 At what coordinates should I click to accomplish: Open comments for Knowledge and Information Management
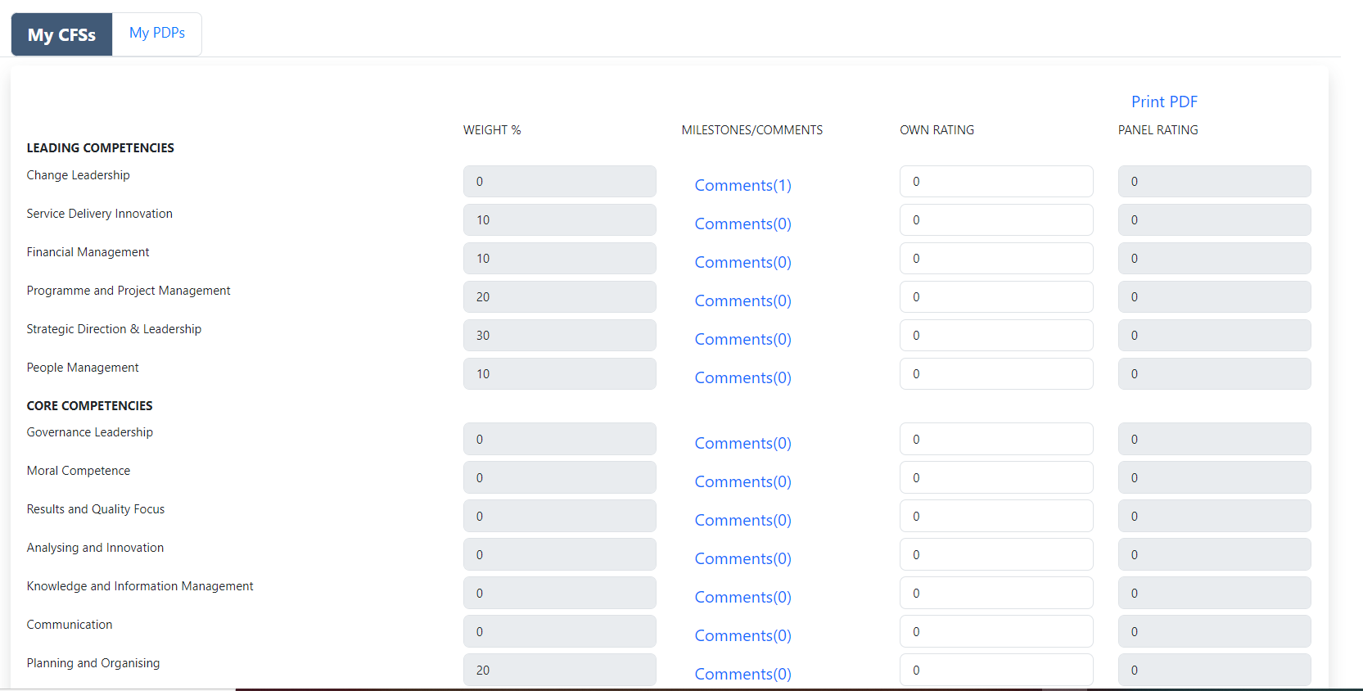tap(742, 597)
